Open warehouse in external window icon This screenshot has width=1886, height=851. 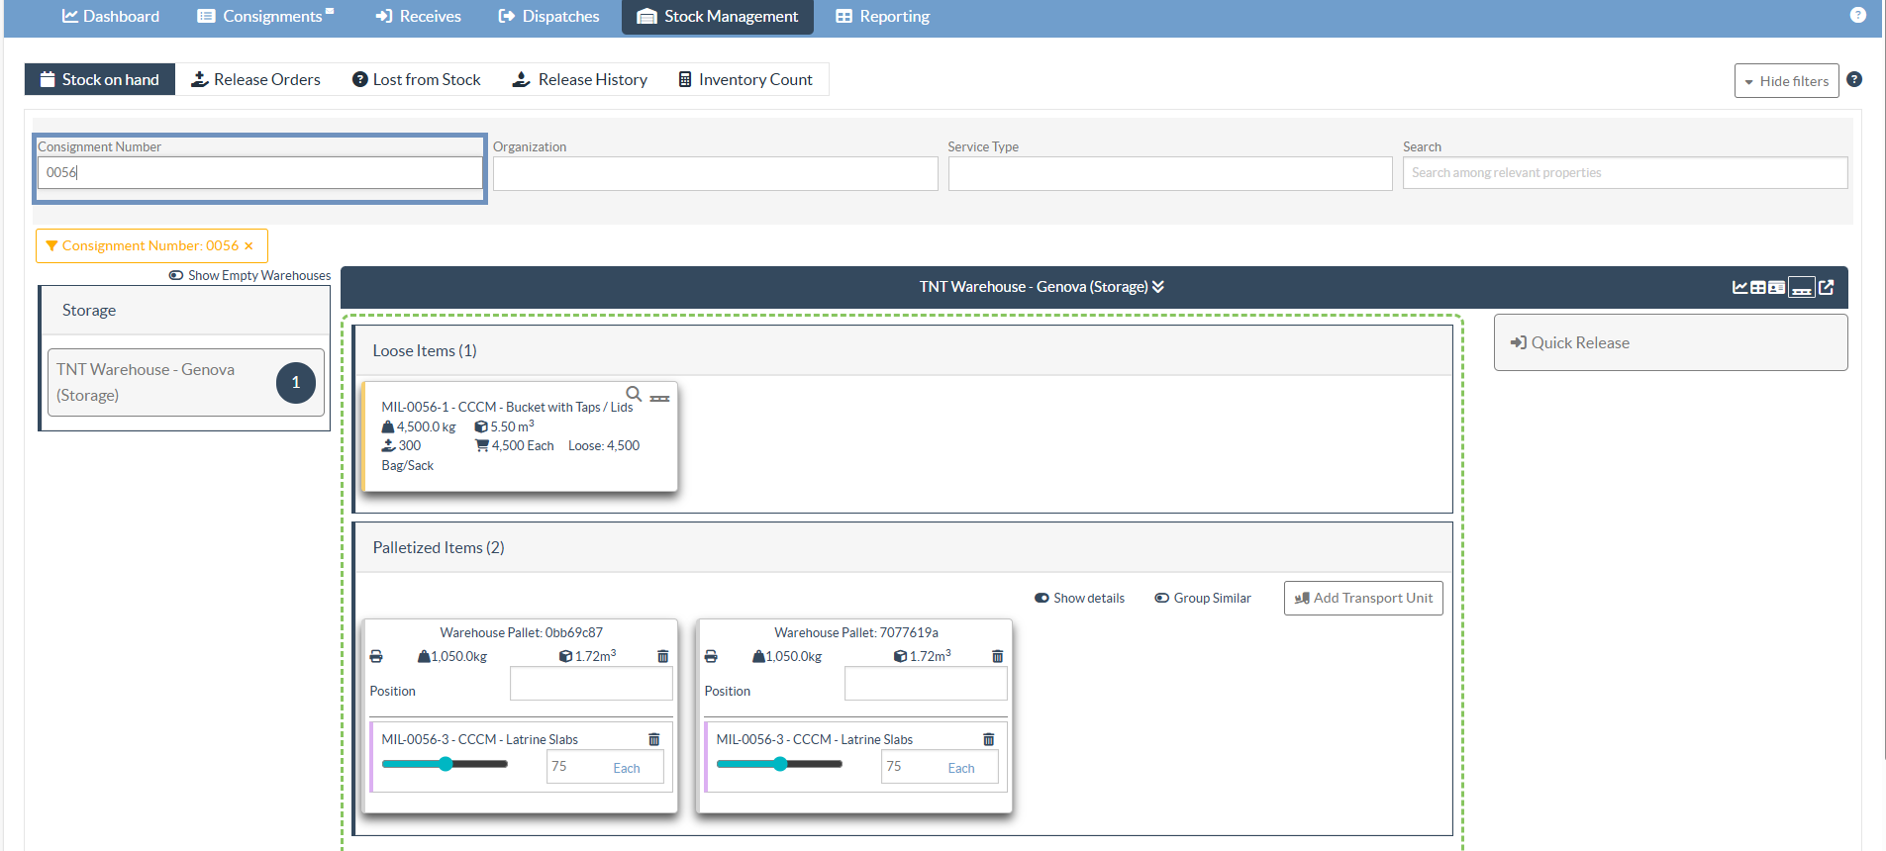pos(1827,287)
